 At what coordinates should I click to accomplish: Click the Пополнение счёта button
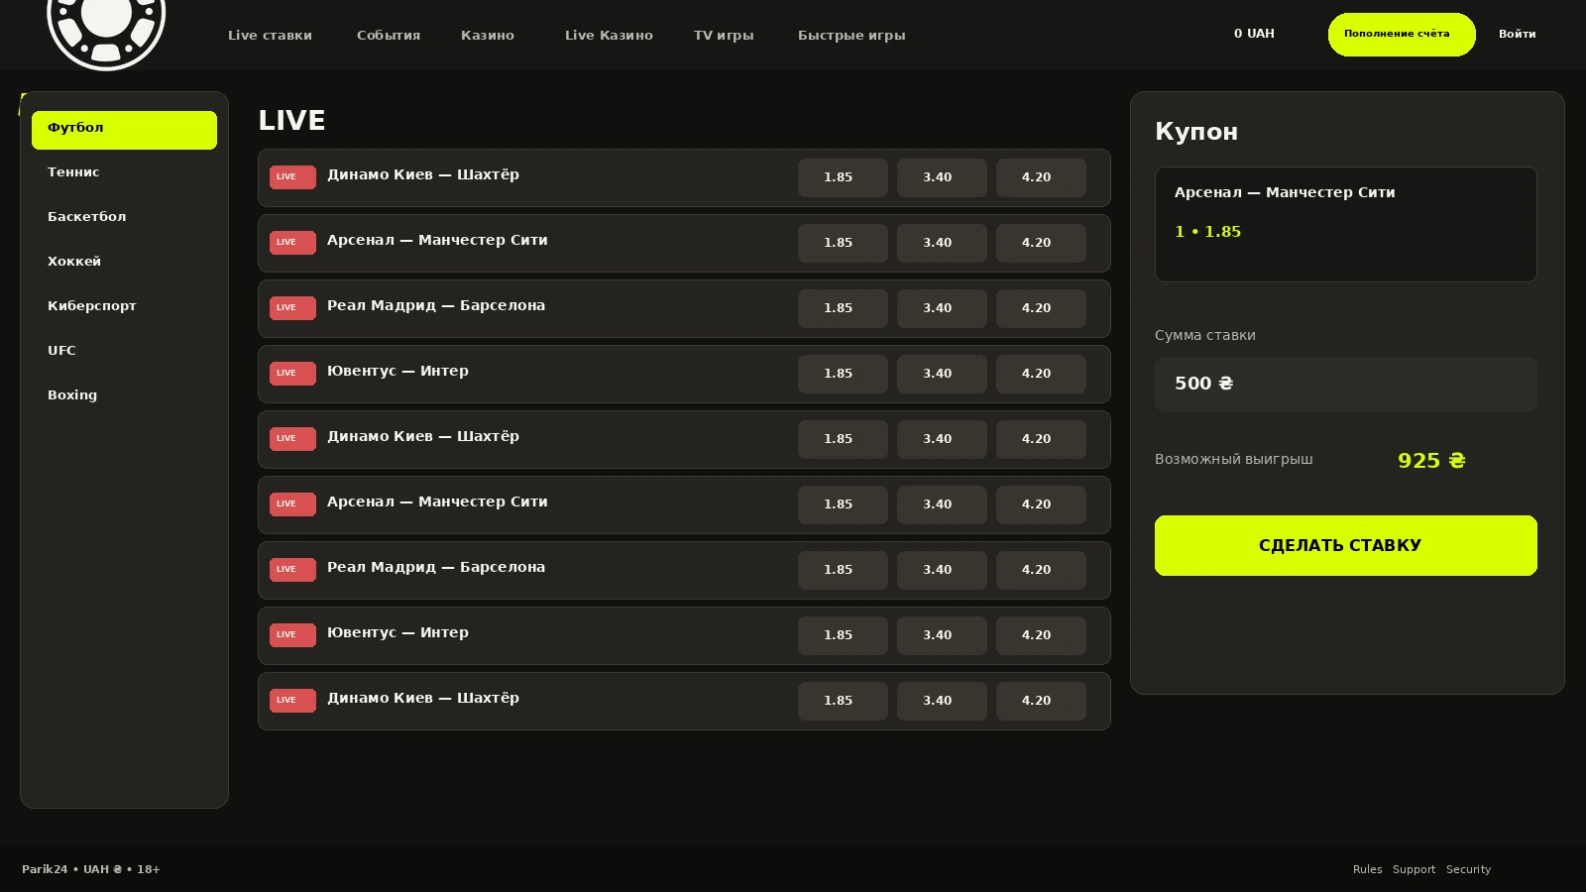1402,35
